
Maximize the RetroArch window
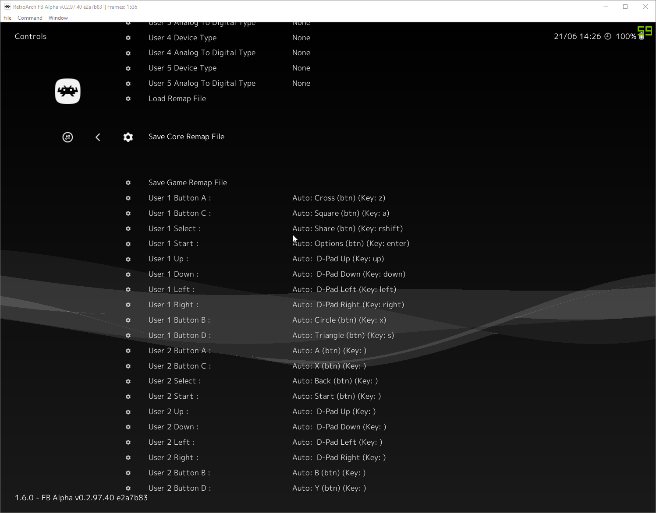[x=625, y=7]
